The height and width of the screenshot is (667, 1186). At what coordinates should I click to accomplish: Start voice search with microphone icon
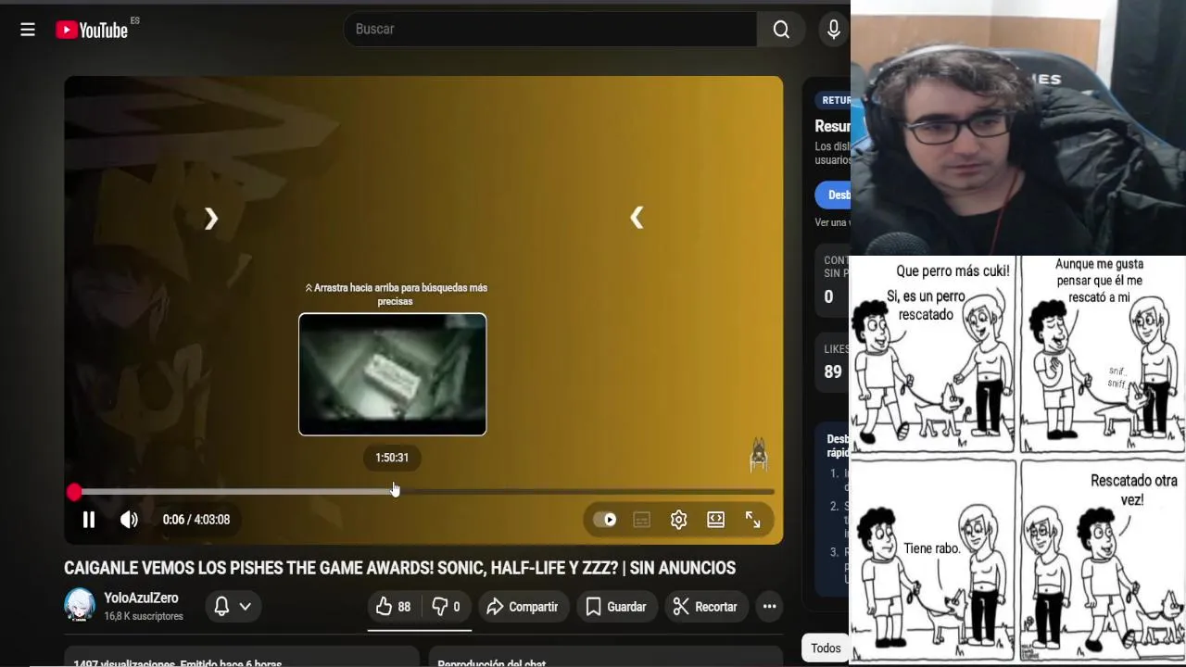click(833, 30)
